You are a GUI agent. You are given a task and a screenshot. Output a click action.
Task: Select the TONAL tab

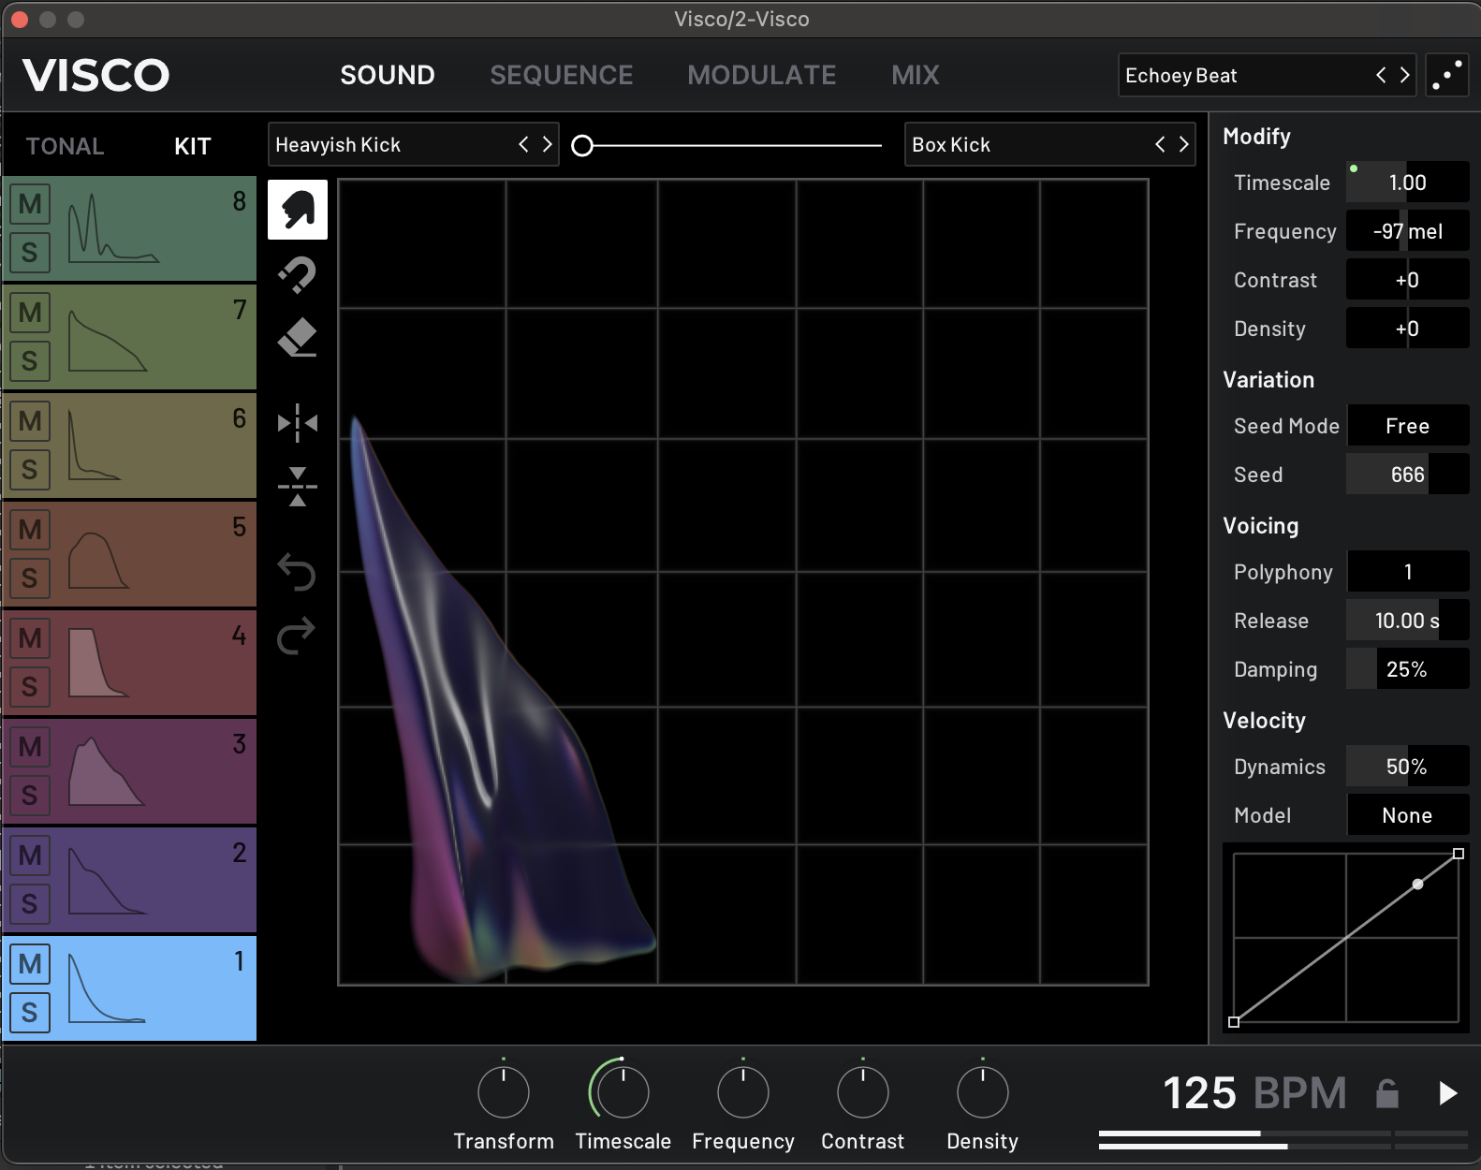65,146
